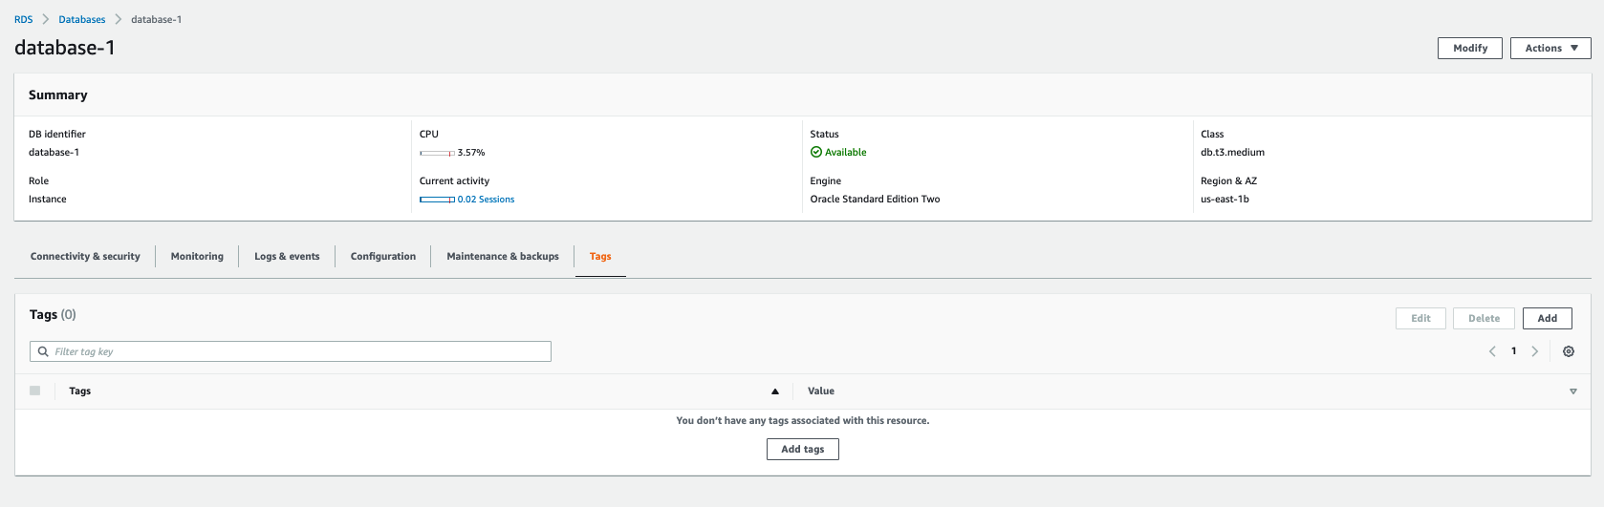Click the Instance role value
1604x507 pixels.
(x=48, y=200)
